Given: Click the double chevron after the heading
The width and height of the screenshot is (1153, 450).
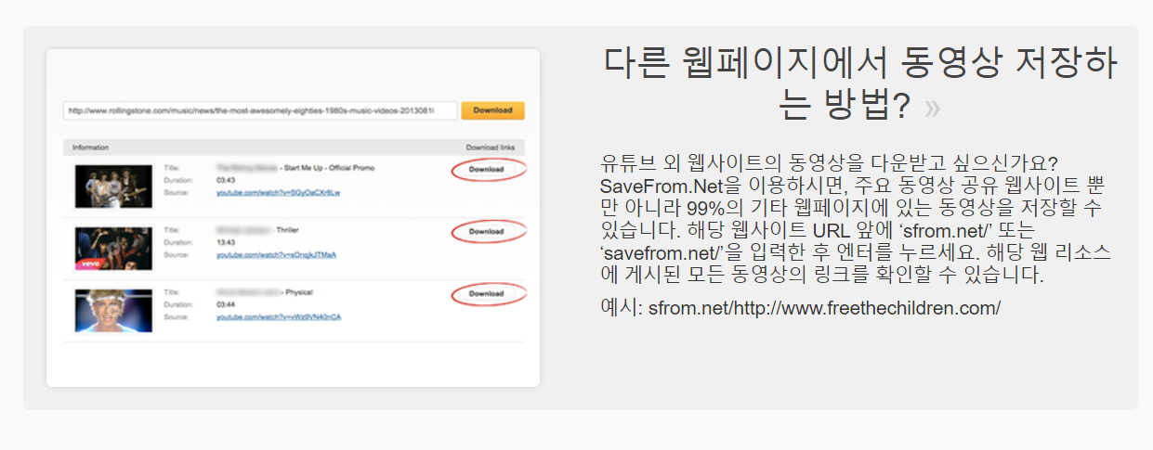Looking at the screenshot, I should coord(932,109).
